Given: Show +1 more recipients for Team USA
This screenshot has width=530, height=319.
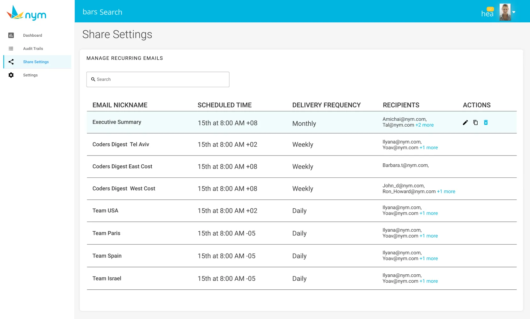Looking at the screenshot, I should (x=429, y=213).
